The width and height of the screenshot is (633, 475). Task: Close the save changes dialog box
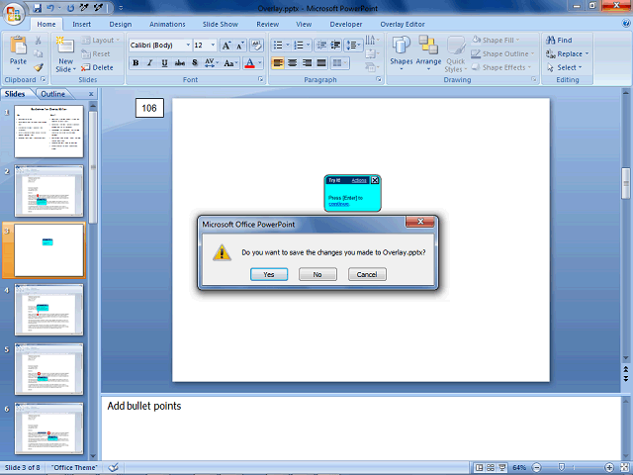click(x=419, y=222)
